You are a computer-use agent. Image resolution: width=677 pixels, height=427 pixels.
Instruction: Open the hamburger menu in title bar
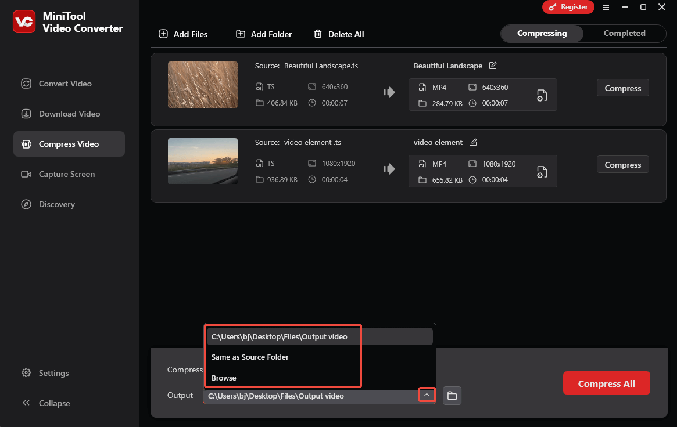(x=606, y=8)
